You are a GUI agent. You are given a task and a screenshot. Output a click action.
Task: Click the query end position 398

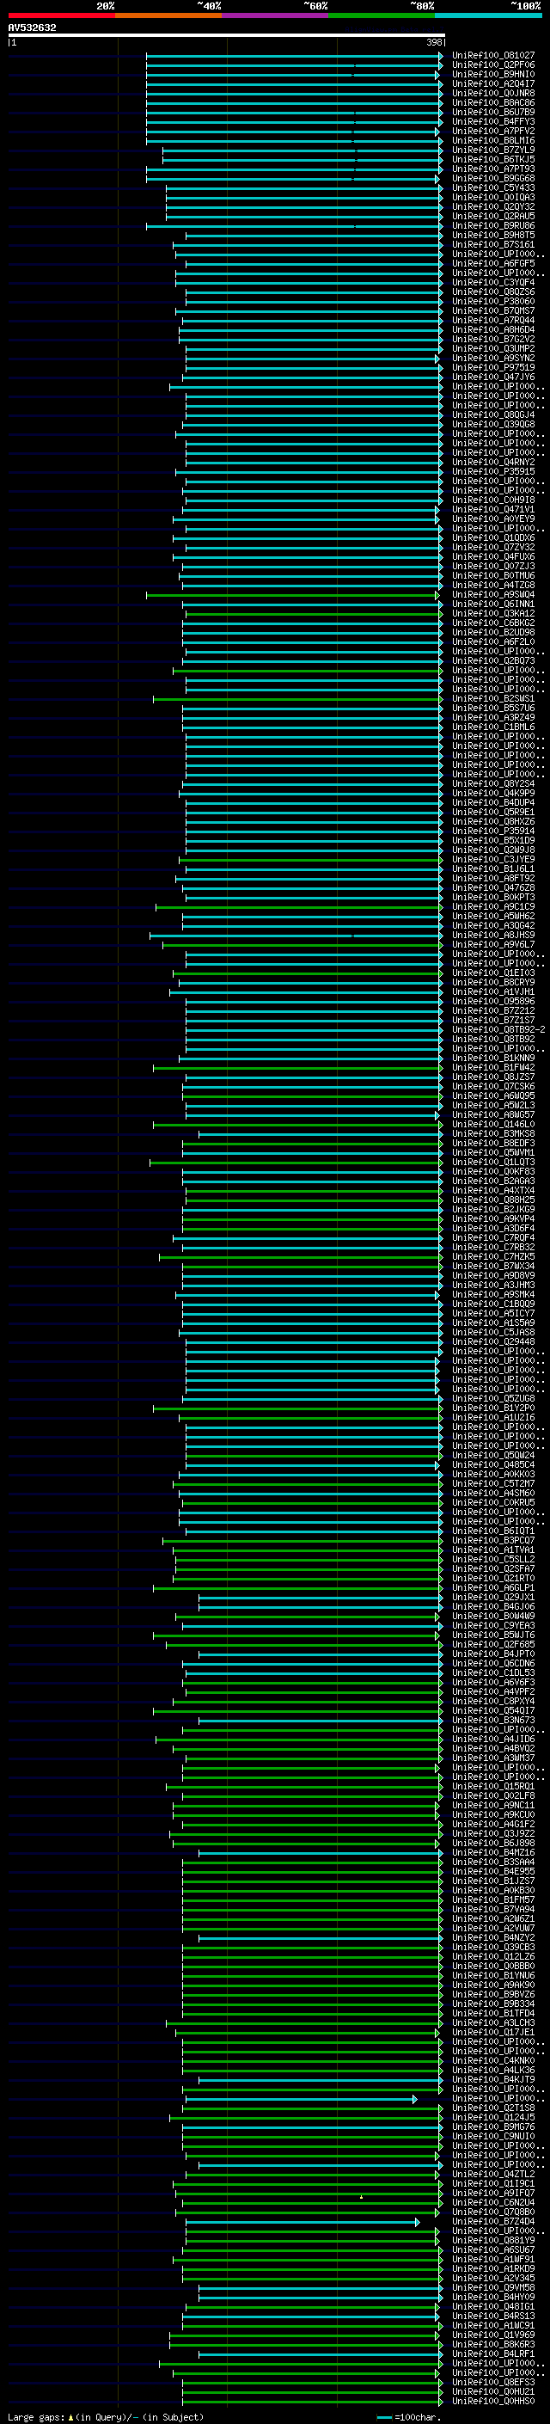pos(433,42)
